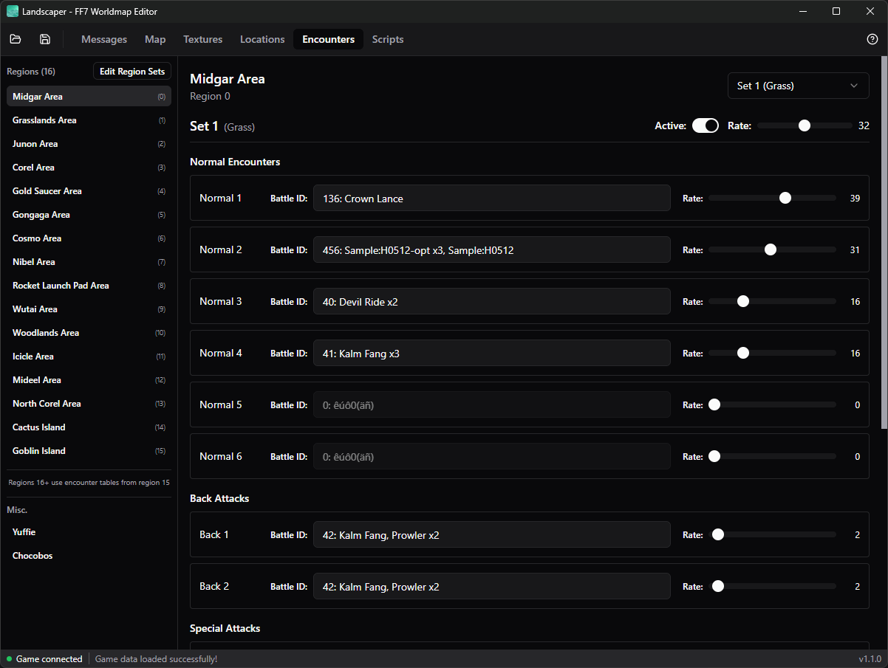Click the 'Region 0' subtitle text

pyautogui.click(x=210, y=96)
